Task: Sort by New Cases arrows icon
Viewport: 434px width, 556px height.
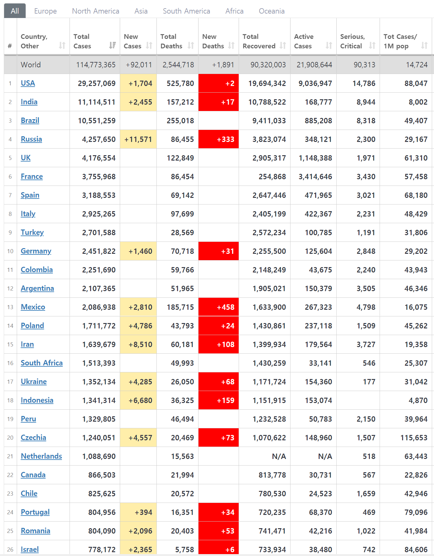Action: click(x=149, y=46)
